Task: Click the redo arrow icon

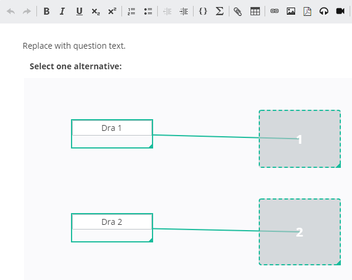Action: (x=27, y=11)
